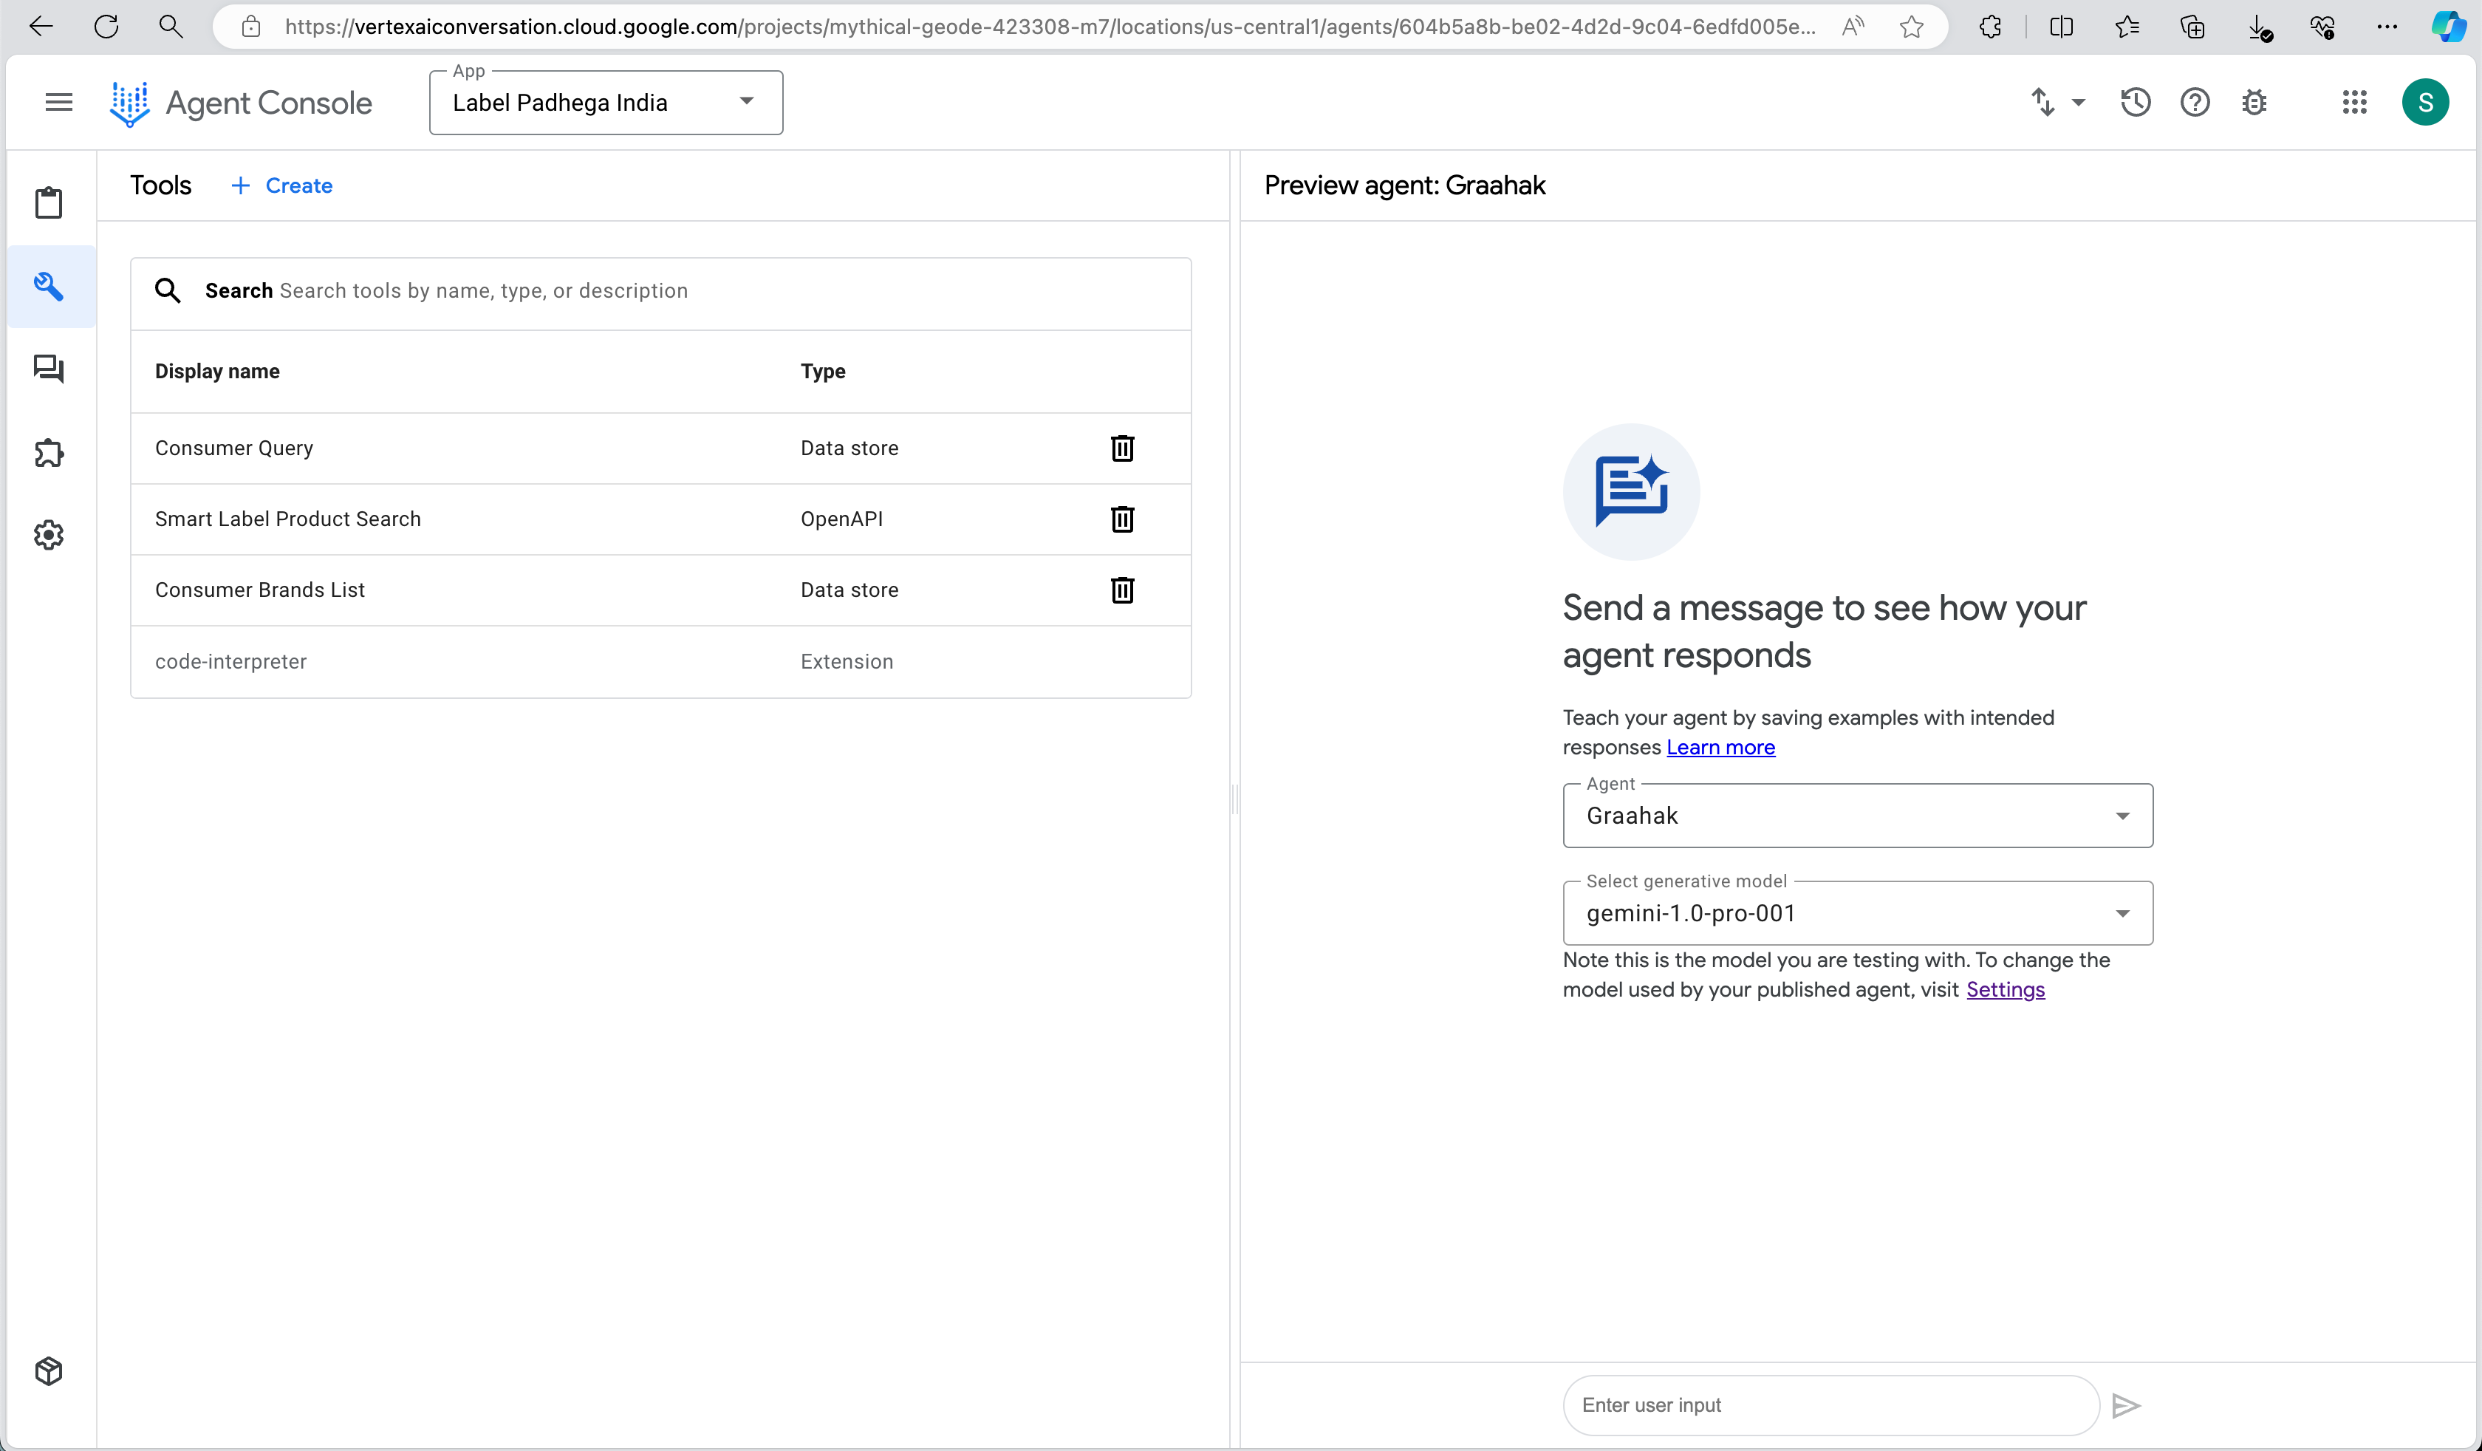Screen dimensions: 2482x1451
Task: Open the Conversations chat sidebar icon
Action: click(x=49, y=369)
